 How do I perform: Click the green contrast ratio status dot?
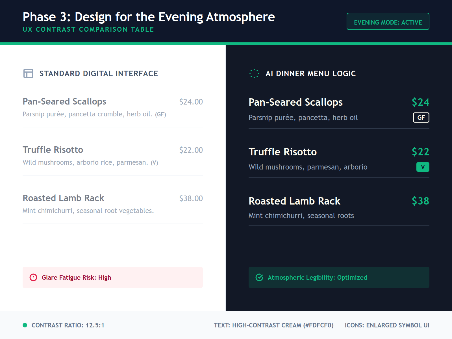[x=25, y=325]
